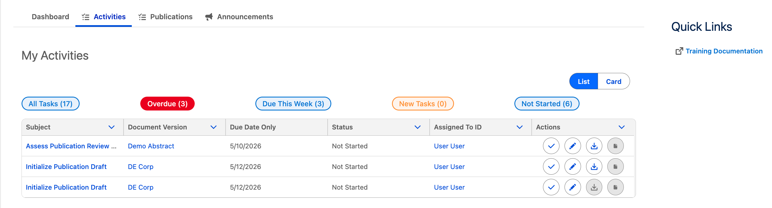
Task: Click the megaphone icon next to Announcements
Action: [x=209, y=17]
